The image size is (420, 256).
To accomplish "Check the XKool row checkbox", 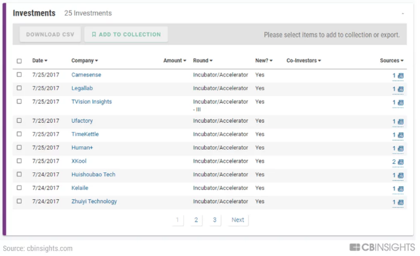I will click(19, 161).
